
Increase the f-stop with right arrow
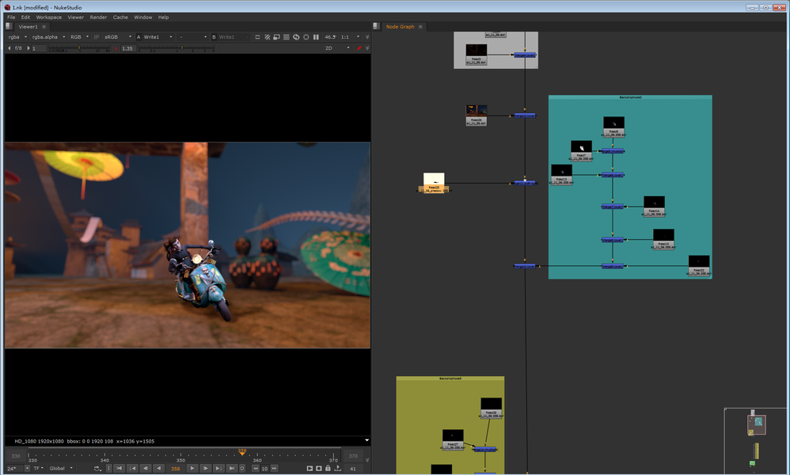click(28, 48)
